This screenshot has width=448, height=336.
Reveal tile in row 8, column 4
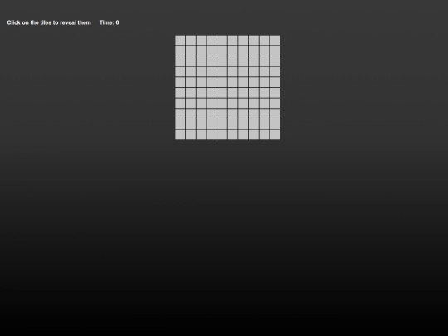(212, 114)
